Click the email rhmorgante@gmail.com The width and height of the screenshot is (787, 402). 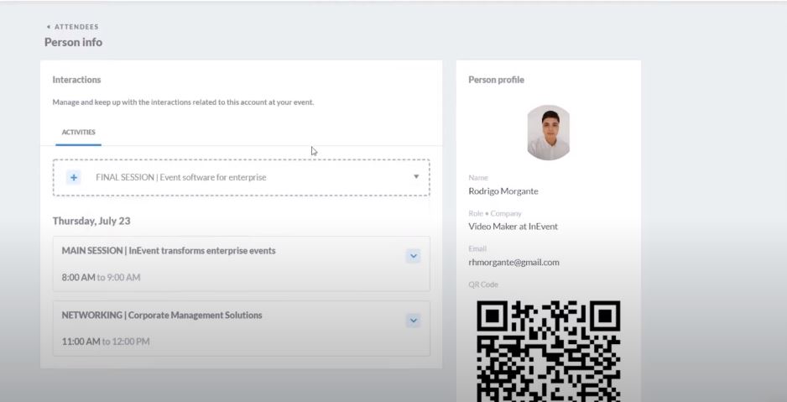coord(513,262)
